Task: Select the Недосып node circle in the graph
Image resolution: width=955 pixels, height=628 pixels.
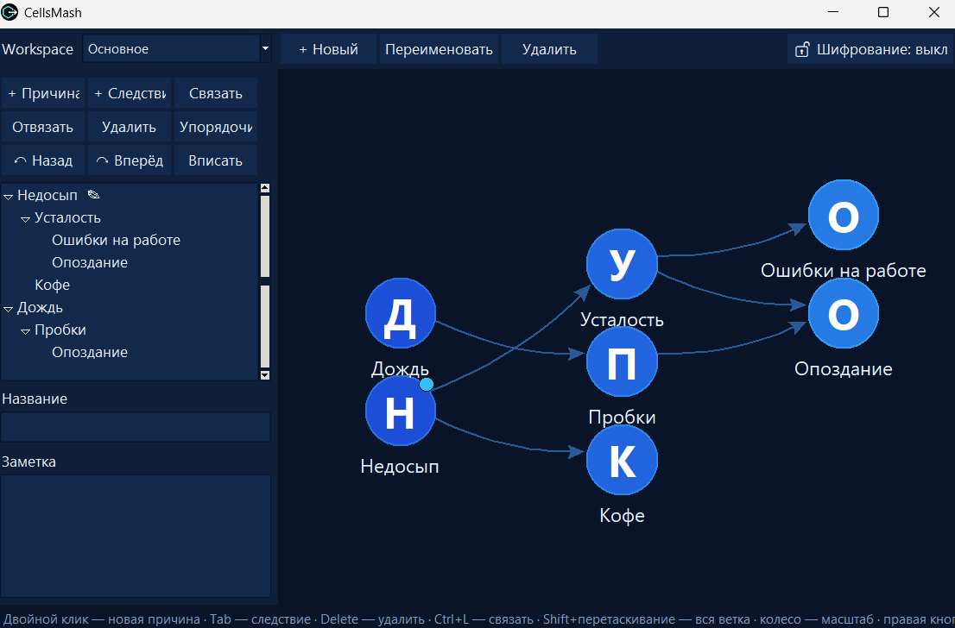Action: [x=400, y=411]
